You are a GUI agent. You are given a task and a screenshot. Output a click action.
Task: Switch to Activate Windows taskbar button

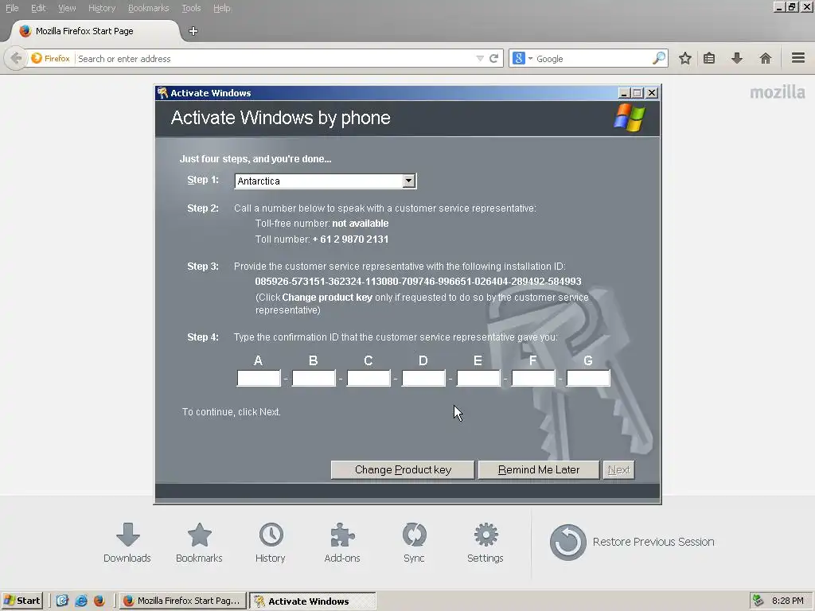[x=312, y=601]
